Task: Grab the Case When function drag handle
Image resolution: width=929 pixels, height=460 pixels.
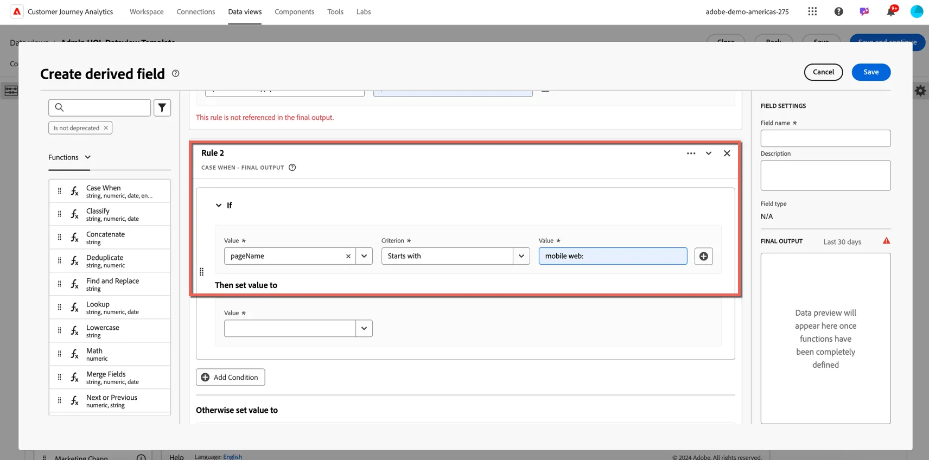Action: coord(60,191)
